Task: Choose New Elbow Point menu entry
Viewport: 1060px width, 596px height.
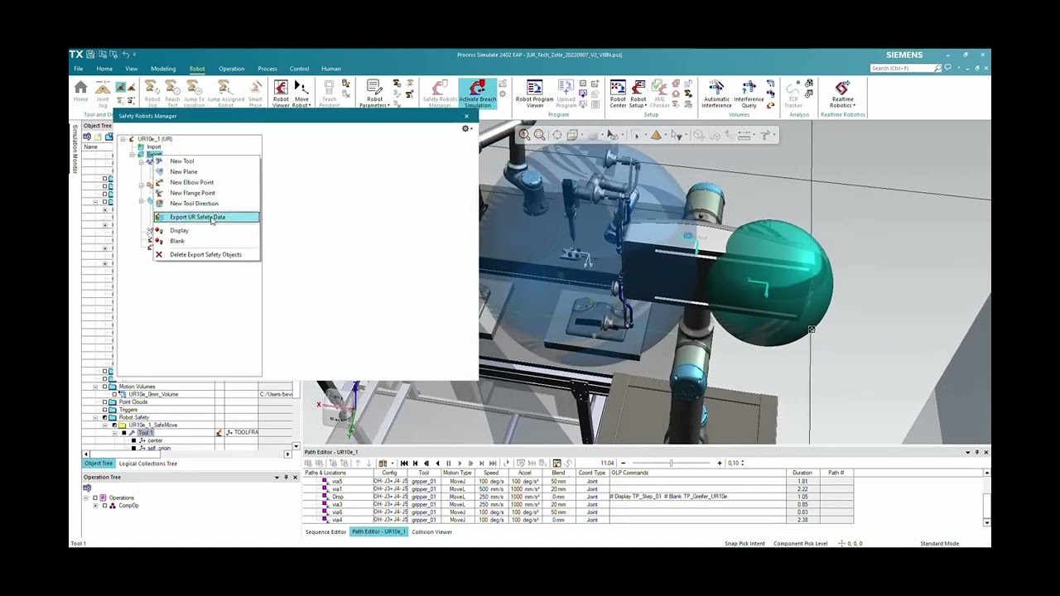Action: coord(206,182)
